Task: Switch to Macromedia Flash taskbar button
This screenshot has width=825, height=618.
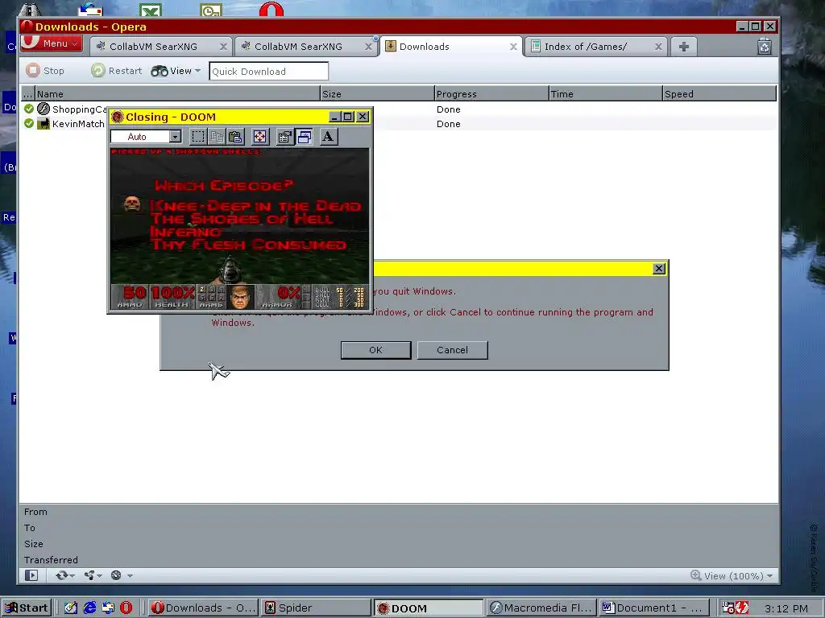Action: click(541, 608)
